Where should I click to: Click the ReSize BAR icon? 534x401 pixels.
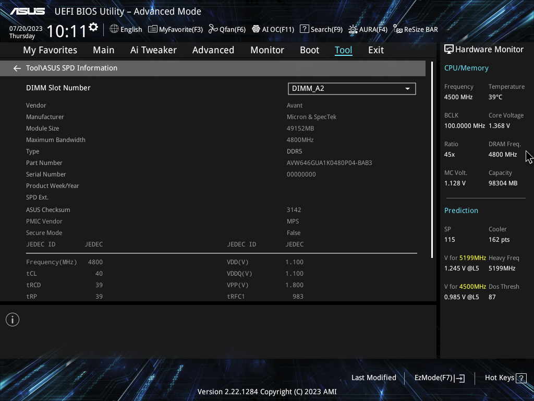coord(398,29)
